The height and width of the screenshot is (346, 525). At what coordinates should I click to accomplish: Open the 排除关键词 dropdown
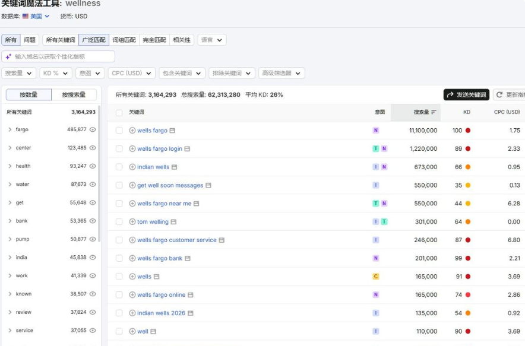coord(232,73)
